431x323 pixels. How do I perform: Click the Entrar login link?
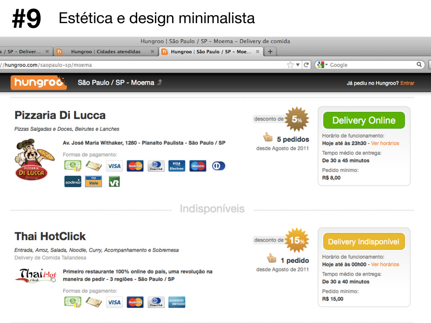coord(407,83)
